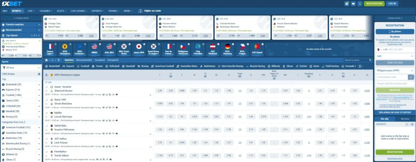Open France Ligue 1 league tile
Image resolution: width=416 pixels, height=162 pixels.
[50, 50]
